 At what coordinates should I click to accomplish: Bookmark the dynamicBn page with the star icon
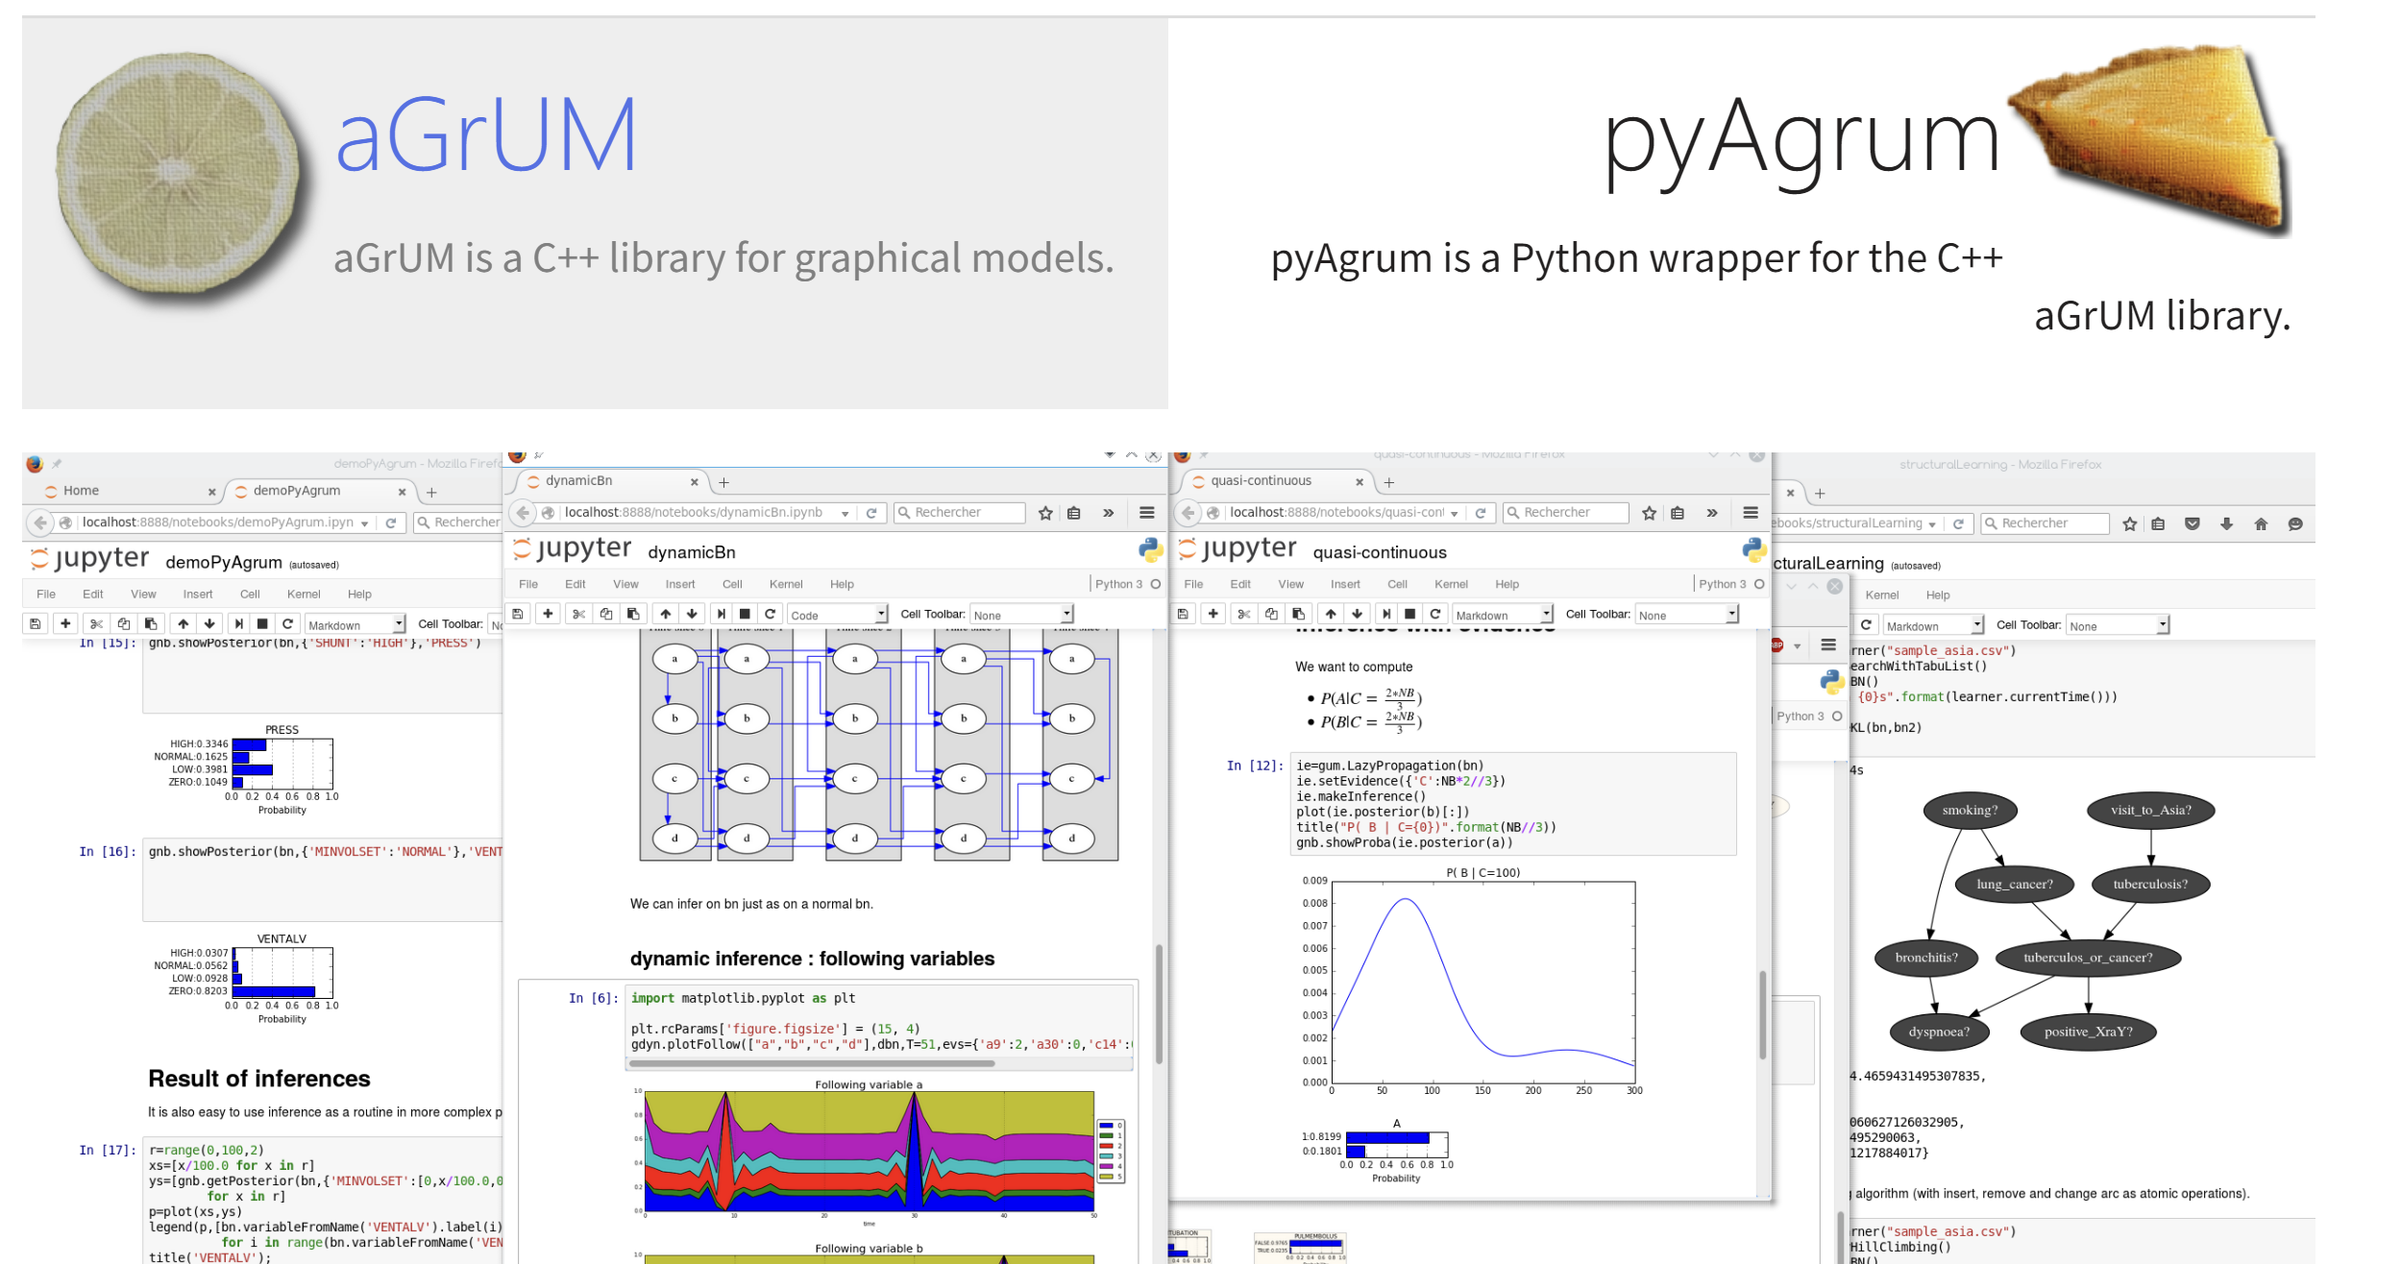(x=1045, y=513)
